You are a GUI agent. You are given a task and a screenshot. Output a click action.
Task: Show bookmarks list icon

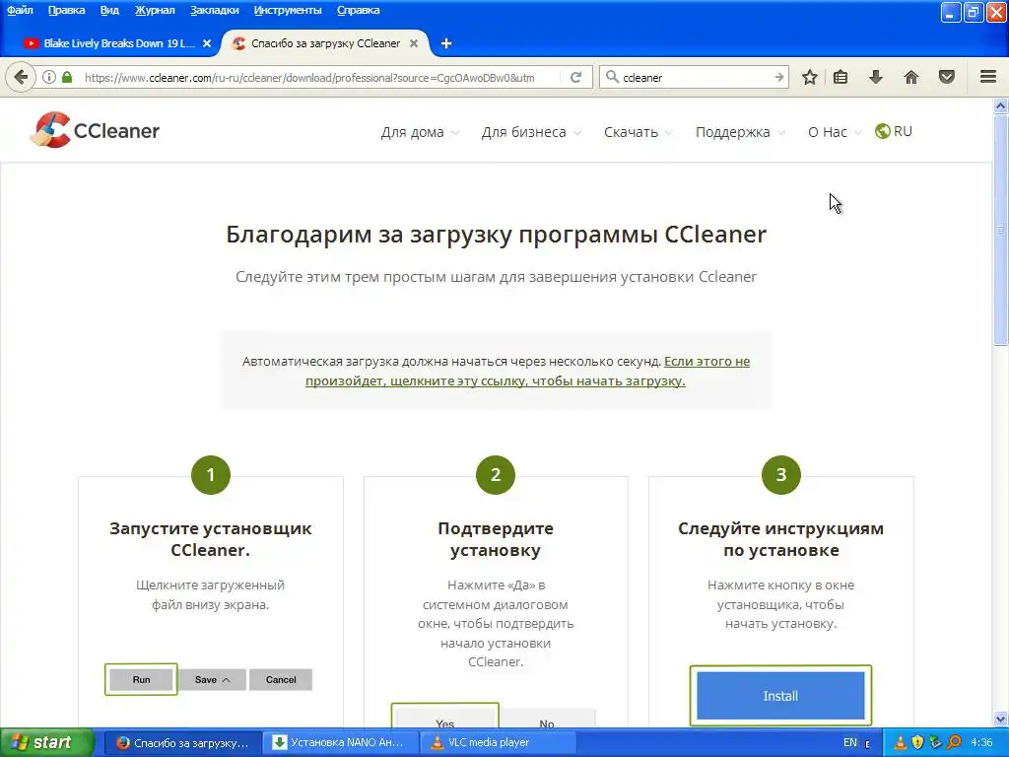coord(841,77)
